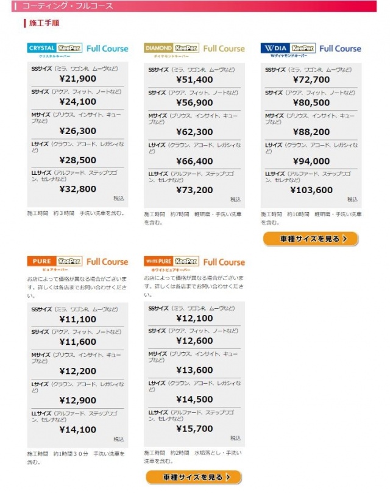Select the Pure Keeper S size ¥11,600 price
The width and height of the screenshot is (390, 494).
pos(78,342)
